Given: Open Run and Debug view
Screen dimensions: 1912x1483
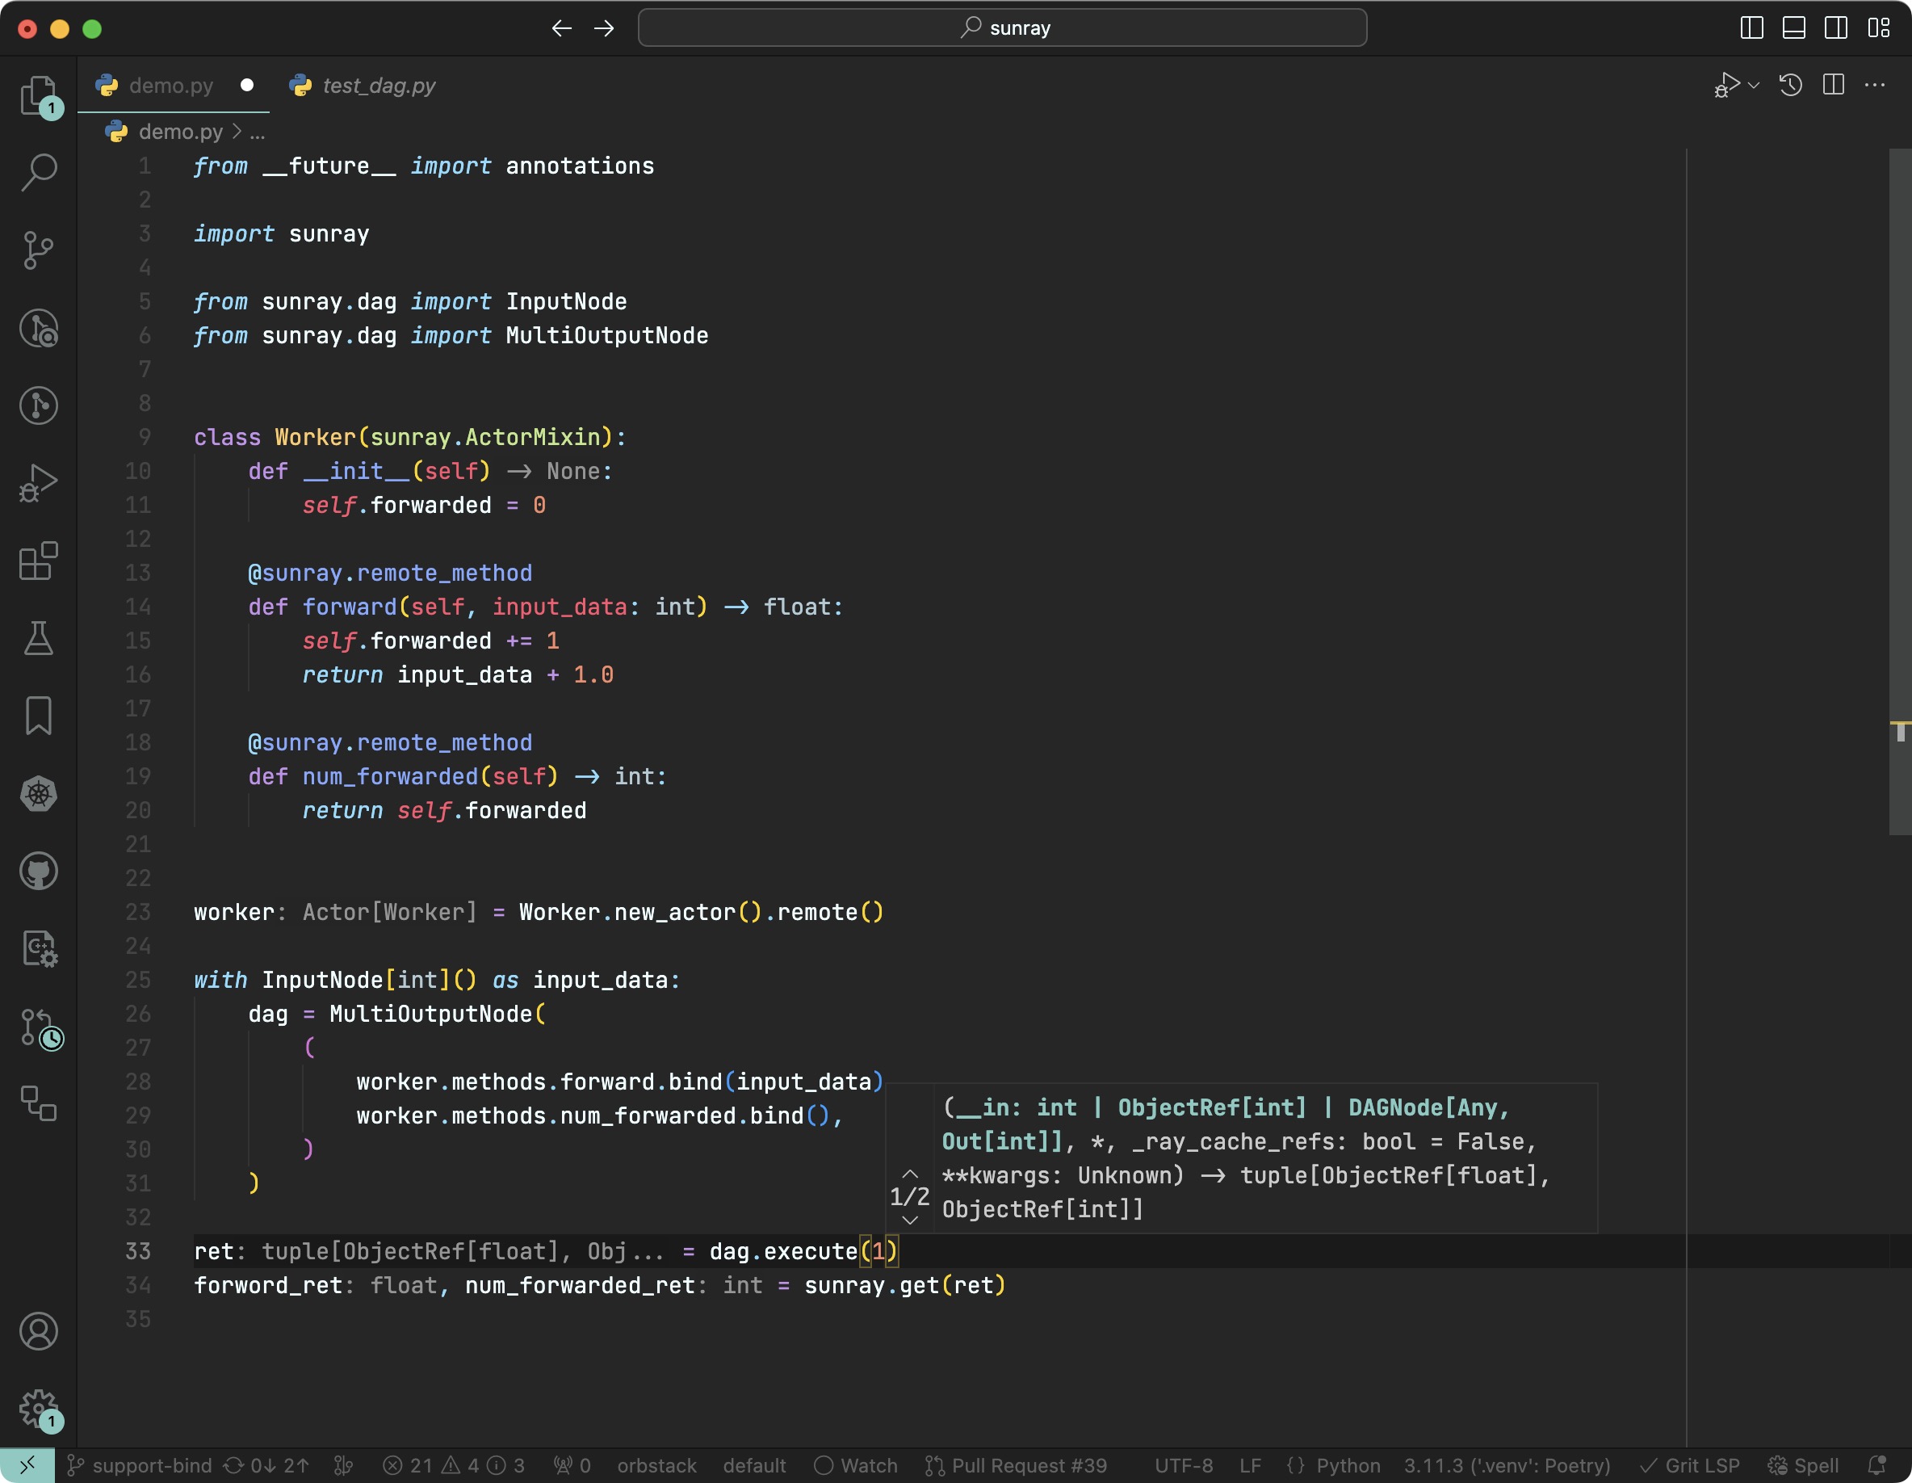Looking at the screenshot, I should click(39, 483).
